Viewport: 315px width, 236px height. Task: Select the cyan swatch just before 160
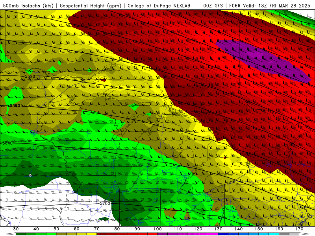pos(274,234)
